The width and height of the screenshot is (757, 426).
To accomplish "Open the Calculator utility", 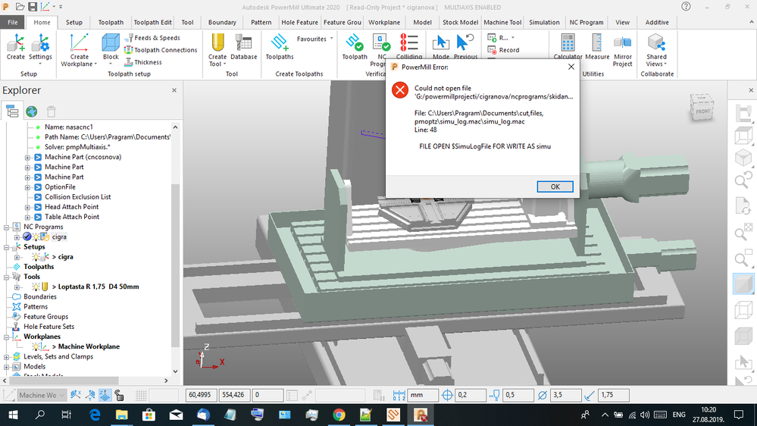I will coord(568,47).
